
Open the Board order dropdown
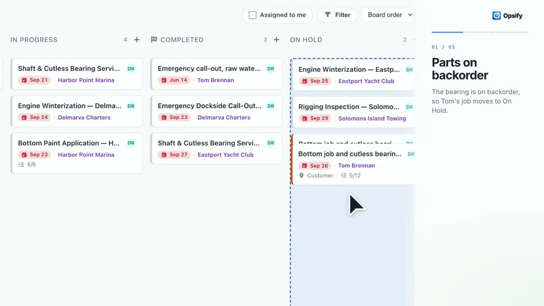coord(390,15)
